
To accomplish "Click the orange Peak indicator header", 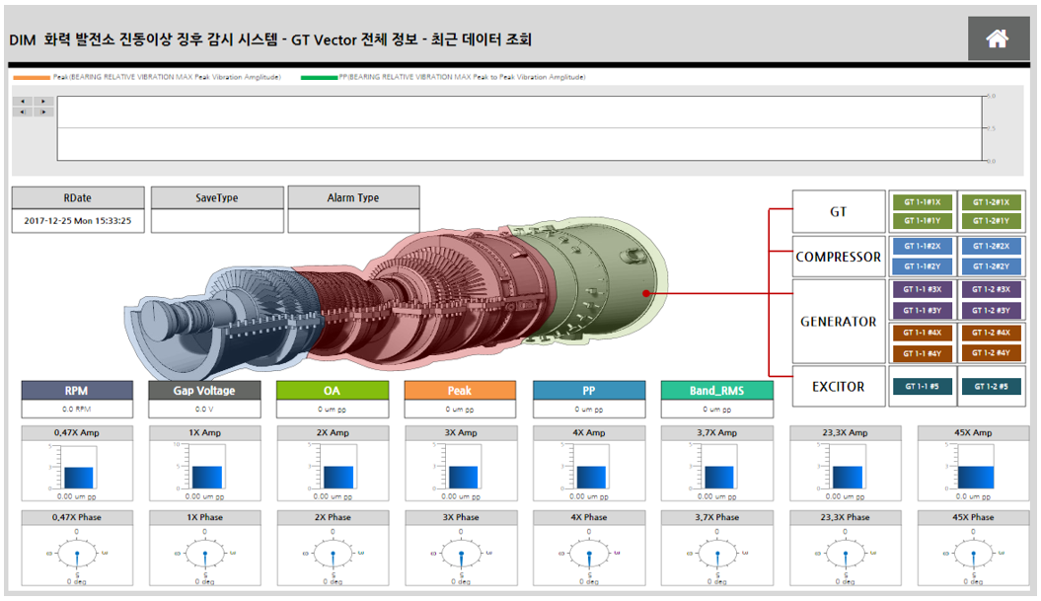I will 460,391.
